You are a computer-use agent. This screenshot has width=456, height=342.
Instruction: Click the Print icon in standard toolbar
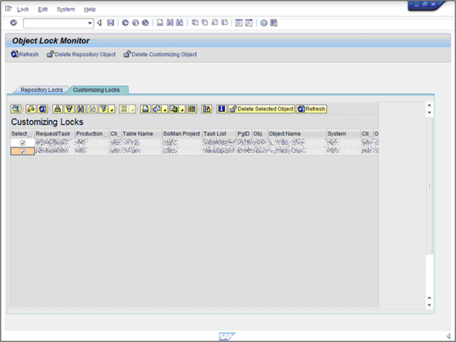coord(160,23)
